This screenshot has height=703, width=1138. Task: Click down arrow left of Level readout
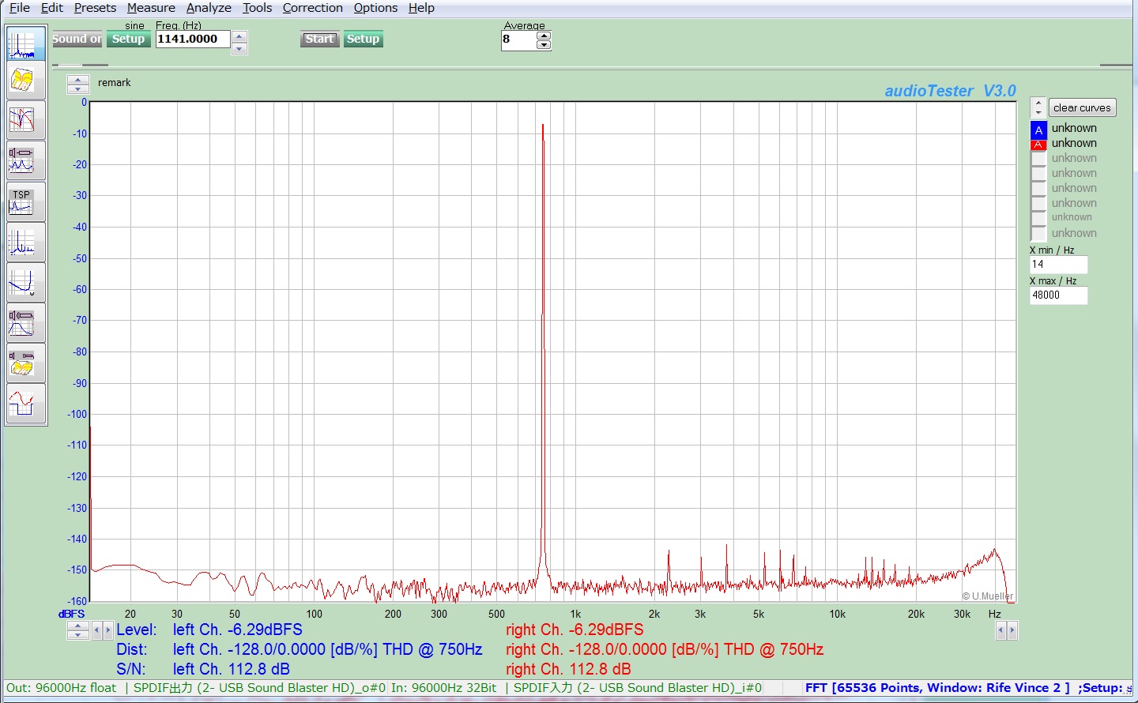point(77,635)
